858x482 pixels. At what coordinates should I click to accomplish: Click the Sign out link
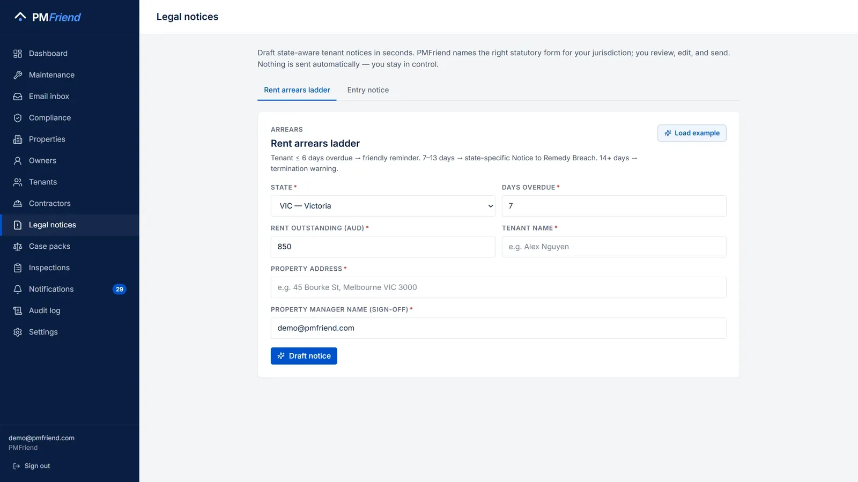(x=32, y=466)
